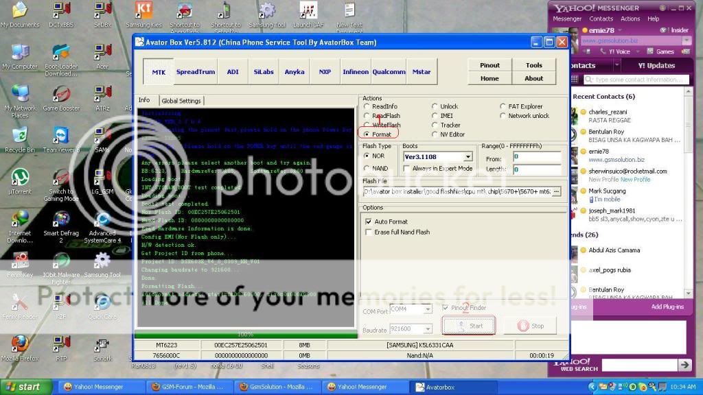Select the ReadInfo action radio button
This screenshot has height=395, width=703.
367,107
